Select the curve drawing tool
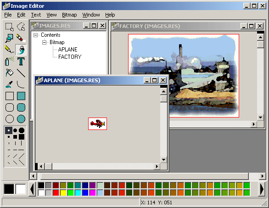 click(21, 84)
